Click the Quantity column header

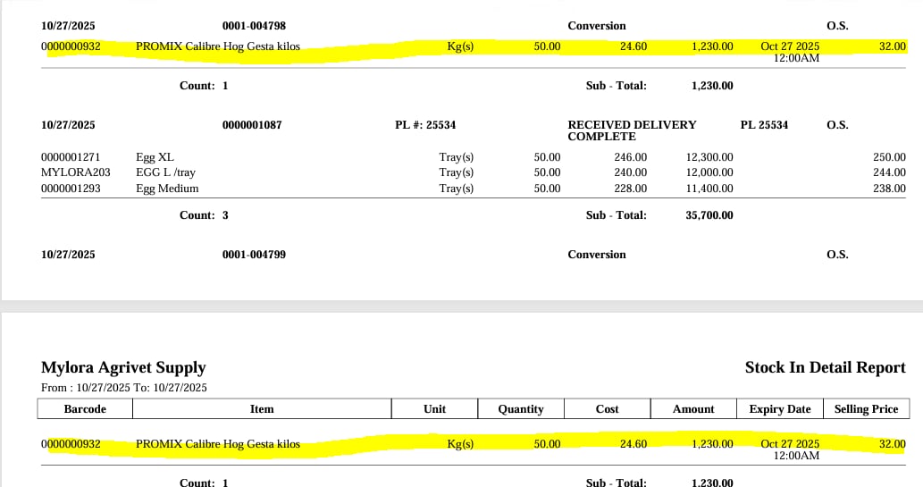(x=521, y=409)
